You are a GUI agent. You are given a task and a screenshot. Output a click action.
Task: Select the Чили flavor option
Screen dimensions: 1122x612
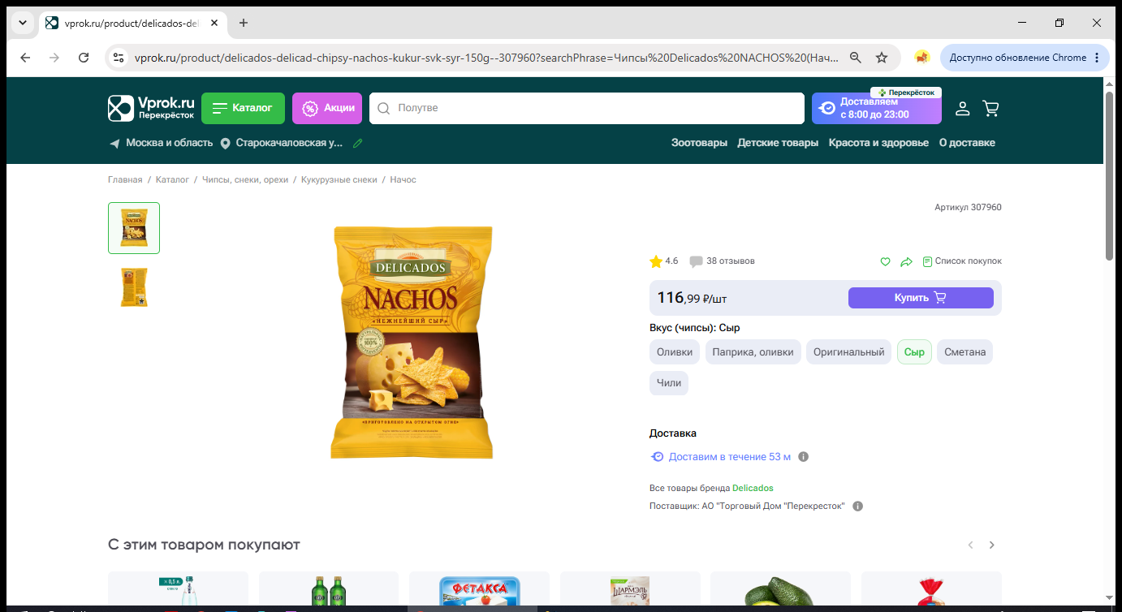point(669,383)
